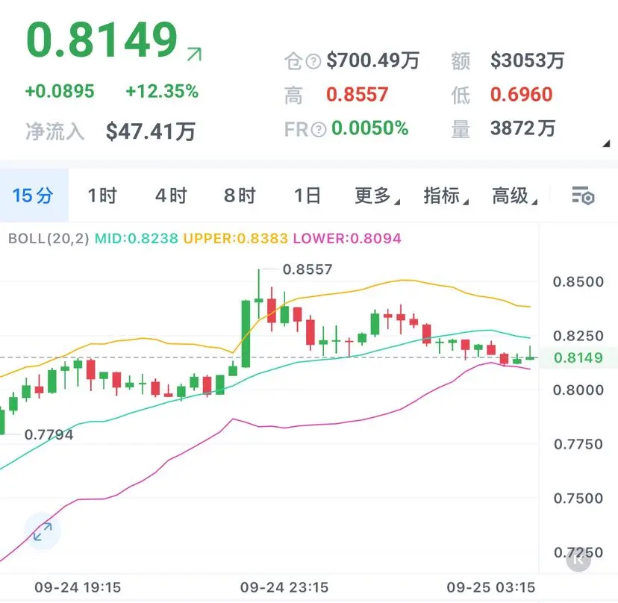Tap the green up-arrow next to the price
Screen dimensions: 618x603
click(194, 54)
